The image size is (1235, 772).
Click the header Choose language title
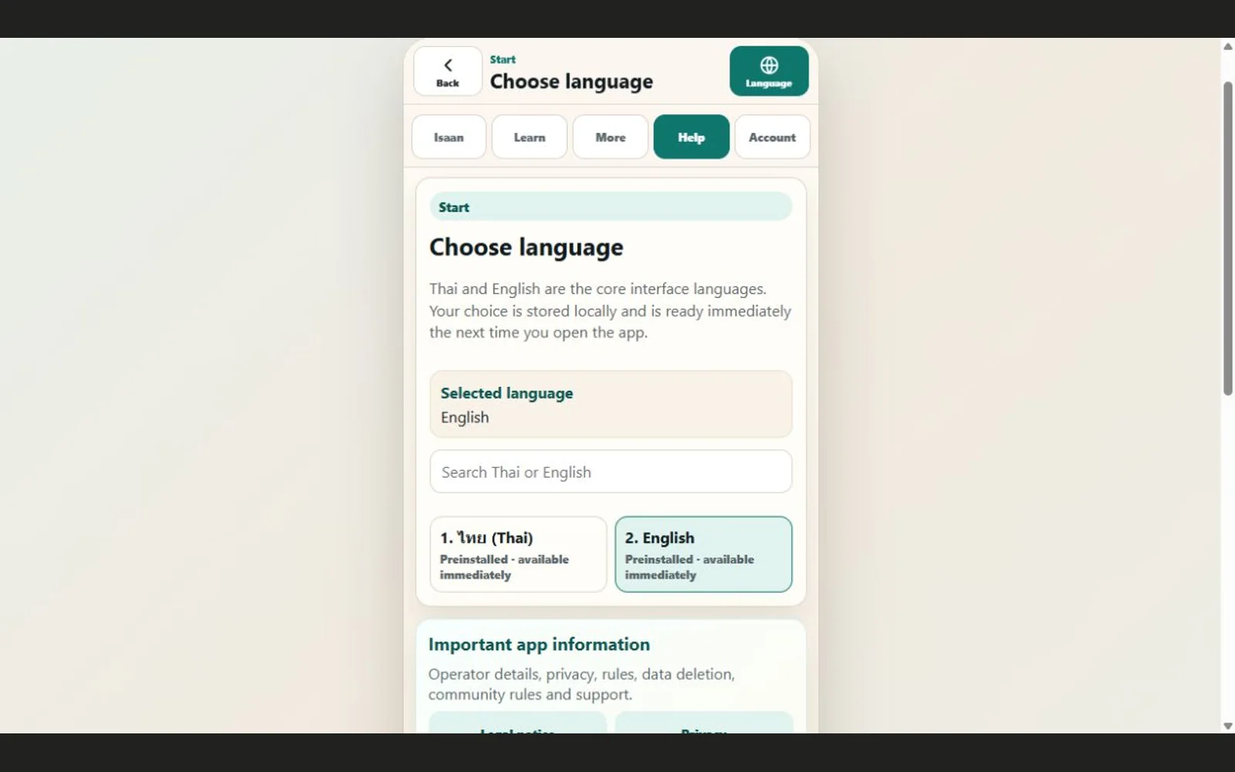tap(571, 82)
